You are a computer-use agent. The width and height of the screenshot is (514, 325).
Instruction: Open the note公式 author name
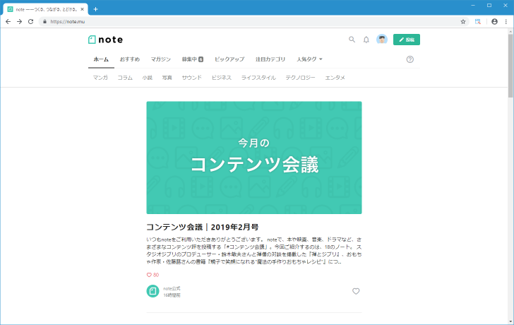(x=172, y=288)
